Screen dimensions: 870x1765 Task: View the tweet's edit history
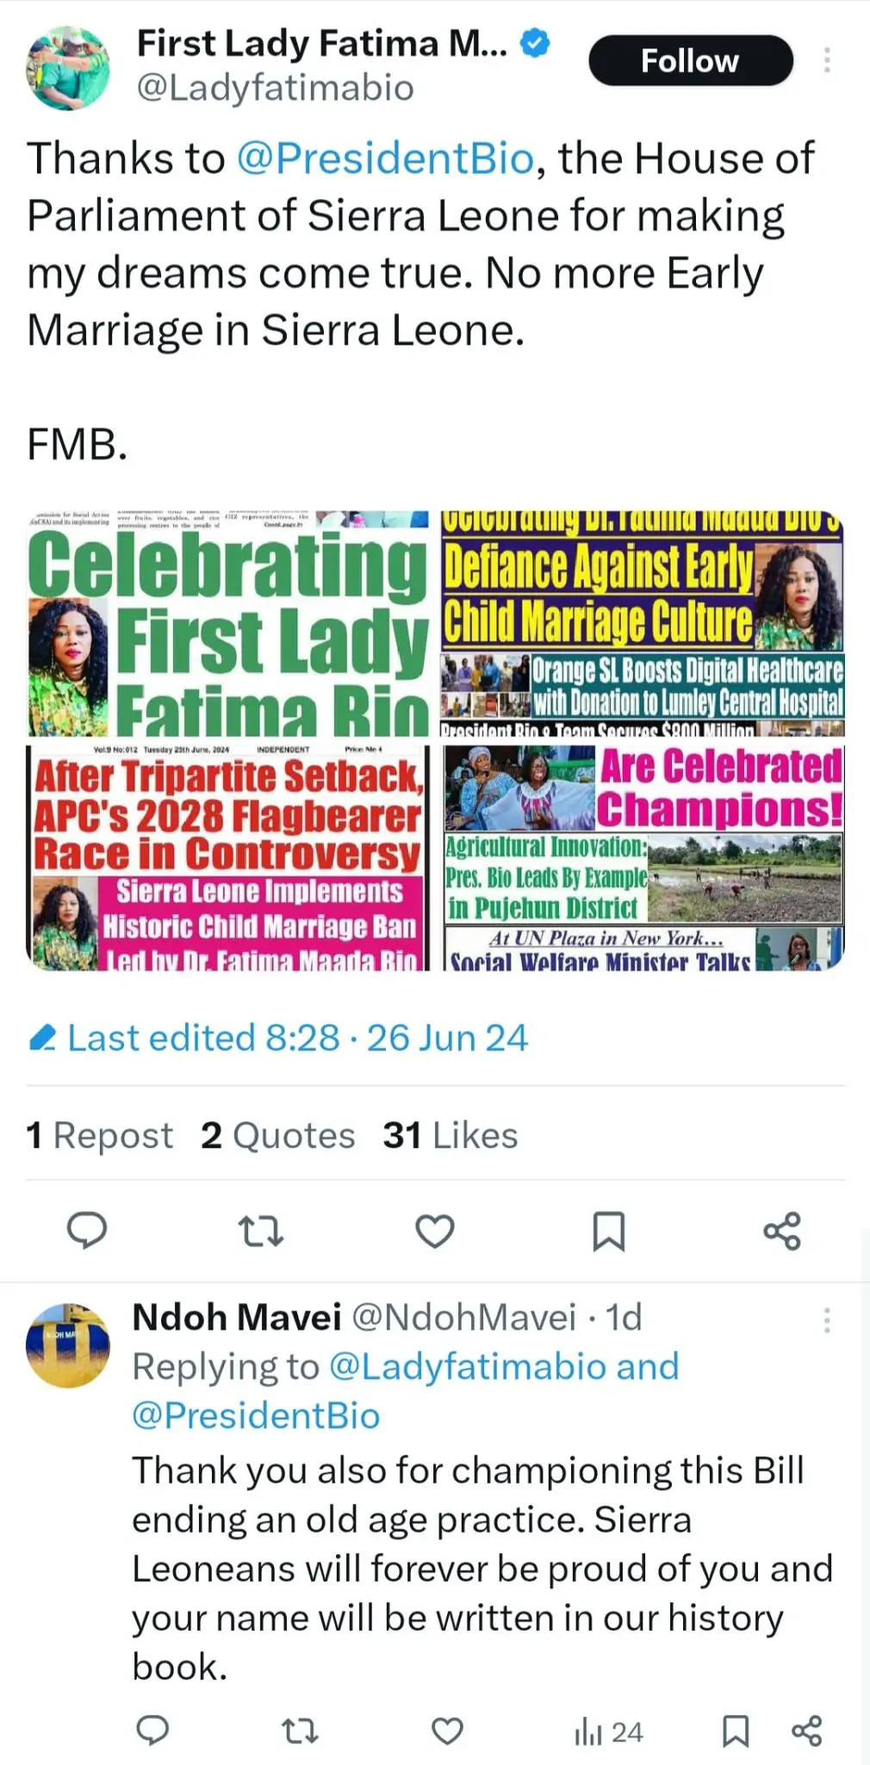(277, 1038)
